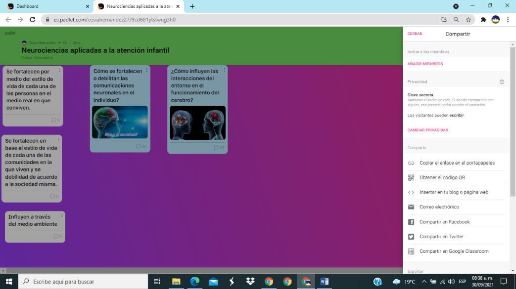
Task: Comment on 'Cómo se fortalecen' post
Action: [141, 146]
